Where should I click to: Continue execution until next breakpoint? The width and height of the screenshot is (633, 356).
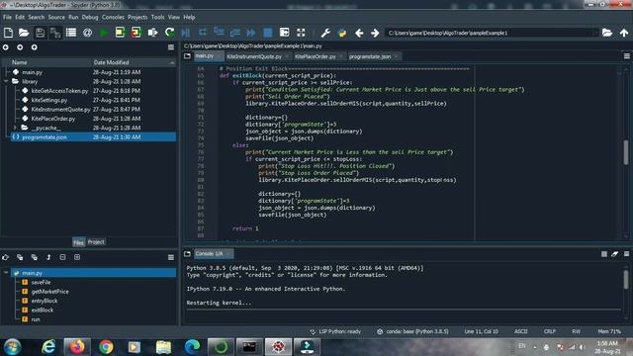click(x=251, y=33)
